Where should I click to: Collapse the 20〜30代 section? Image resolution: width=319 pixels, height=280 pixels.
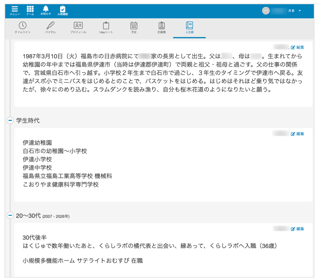[x=10, y=216]
